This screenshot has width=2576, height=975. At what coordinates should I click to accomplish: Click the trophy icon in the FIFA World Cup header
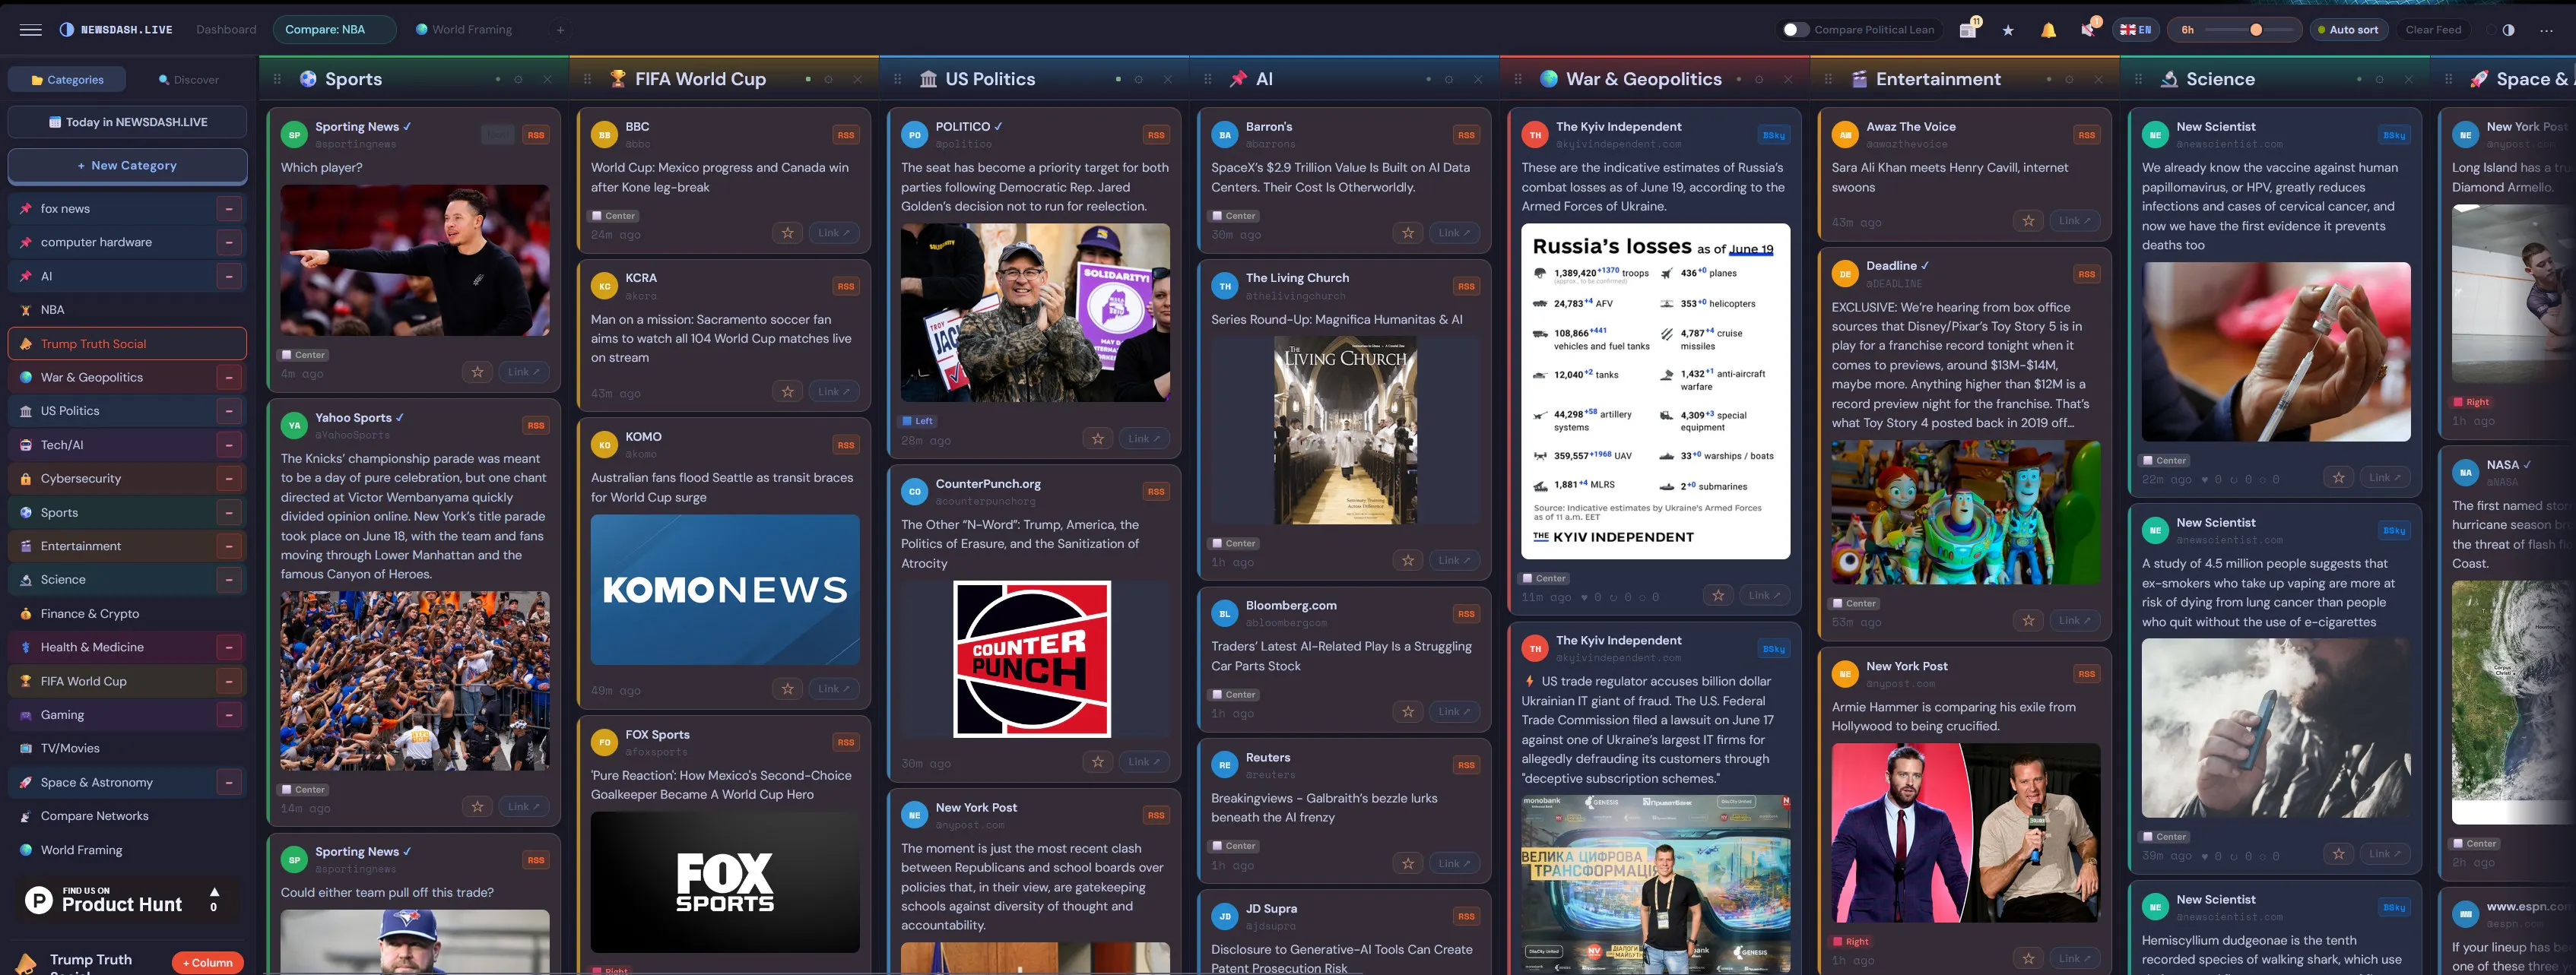(618, 79)
